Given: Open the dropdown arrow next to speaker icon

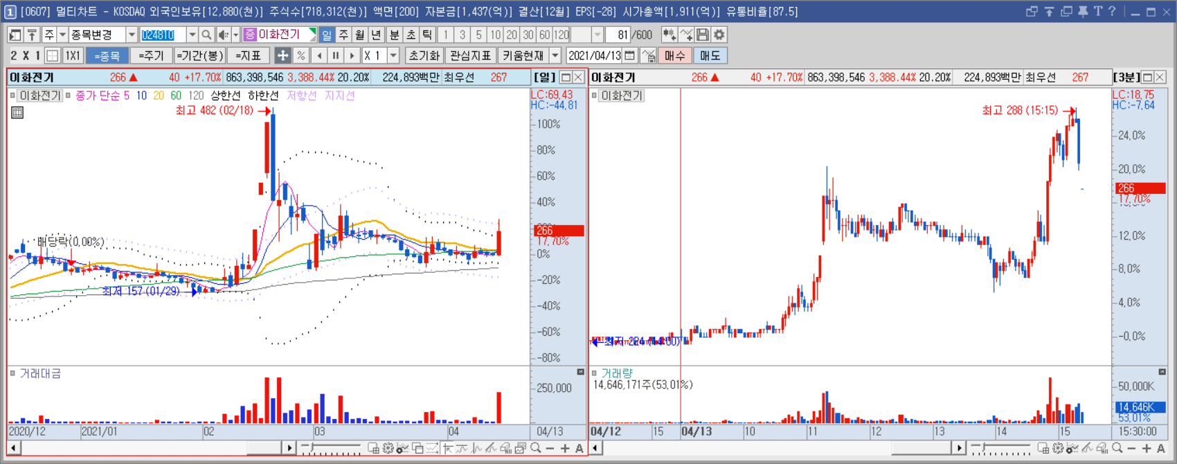Looking at the screenshot, I should point(235,35).
